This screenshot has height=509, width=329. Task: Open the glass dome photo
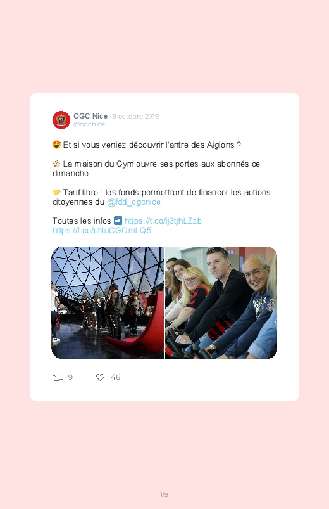click(x=108, y=302)
